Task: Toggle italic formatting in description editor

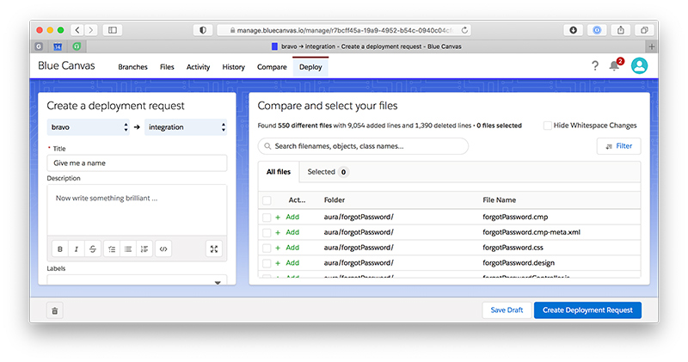Action: coord(77,249)
